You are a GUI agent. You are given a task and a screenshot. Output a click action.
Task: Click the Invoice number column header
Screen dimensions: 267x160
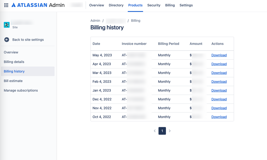[x=134, y=44]
